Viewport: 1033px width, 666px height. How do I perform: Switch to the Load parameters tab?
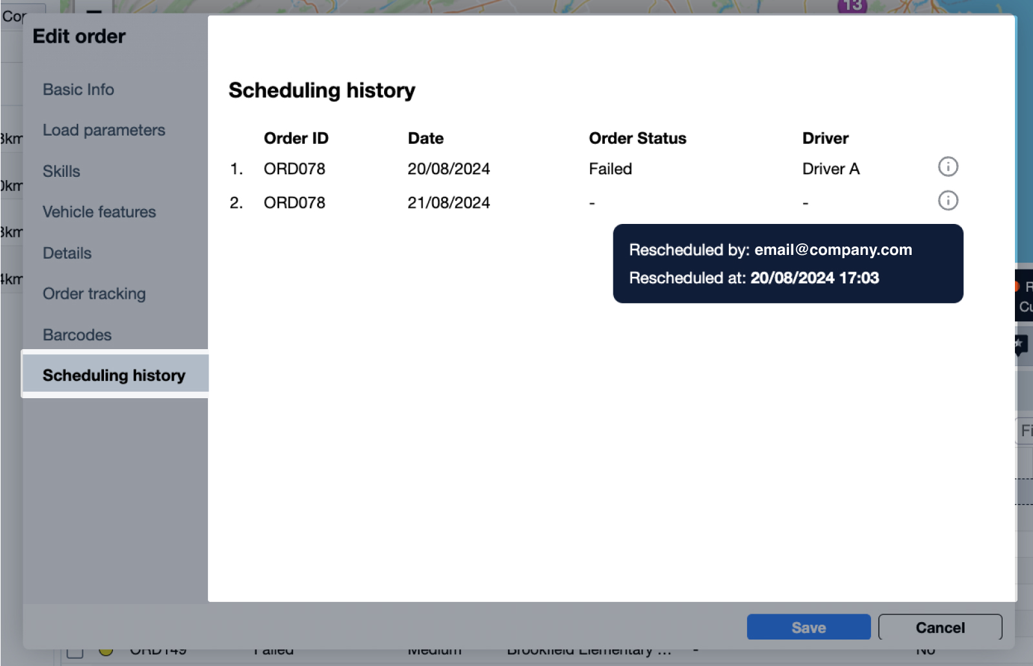pyautogui.click(x=104, y=130)
